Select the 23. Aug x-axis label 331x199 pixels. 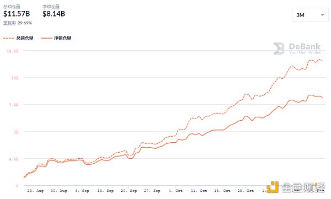tap(35, 191)
